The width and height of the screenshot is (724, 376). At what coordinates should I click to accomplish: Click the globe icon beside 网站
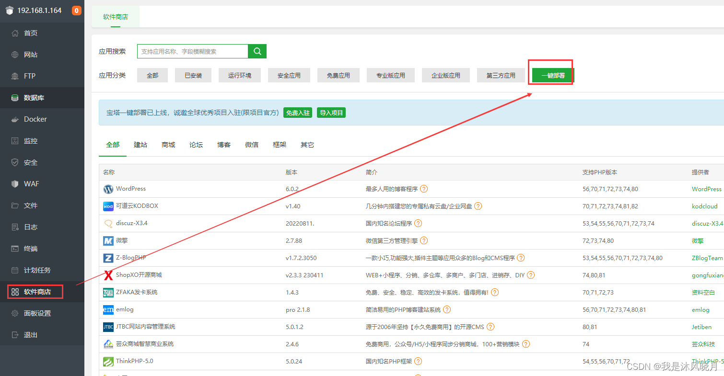click(x=15, y=55)
